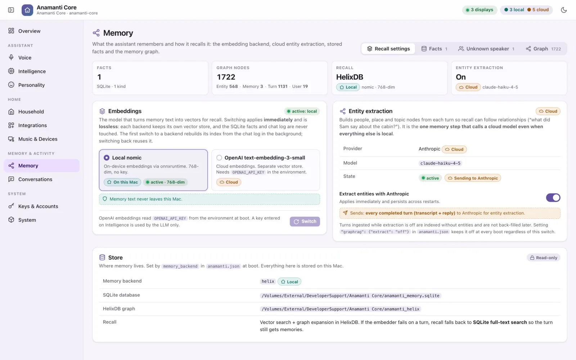Open the Voice microphone icon
This screenshot has width=576, height=360.
(x=11, y=58)
